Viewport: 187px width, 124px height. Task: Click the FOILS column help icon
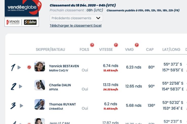click(92, 45)
